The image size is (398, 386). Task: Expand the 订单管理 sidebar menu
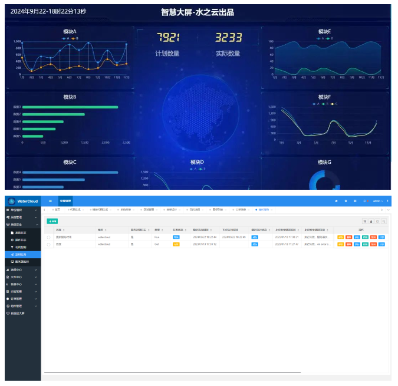tap(22, 299)
